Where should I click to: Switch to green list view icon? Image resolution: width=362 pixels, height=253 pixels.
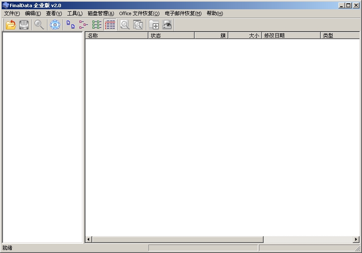(97, 25)
